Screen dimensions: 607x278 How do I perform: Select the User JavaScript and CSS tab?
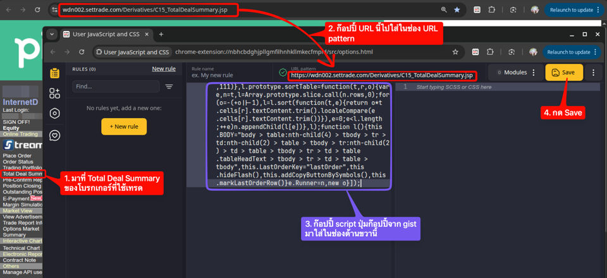click(106, 34)
